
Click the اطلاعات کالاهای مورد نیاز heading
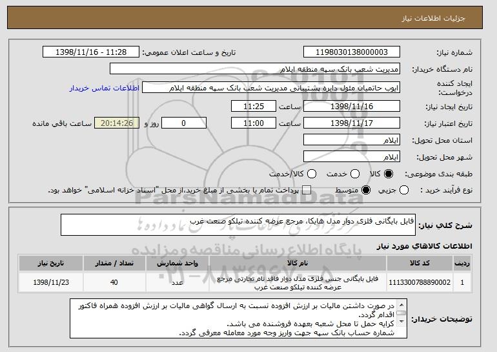pos(424,246)
